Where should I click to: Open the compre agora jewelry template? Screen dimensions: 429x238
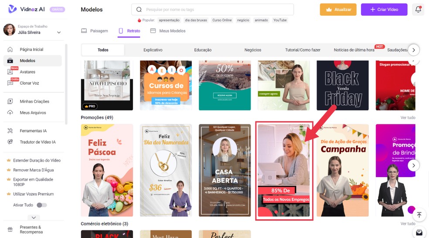pyautogui.click(x=284, y=85)
